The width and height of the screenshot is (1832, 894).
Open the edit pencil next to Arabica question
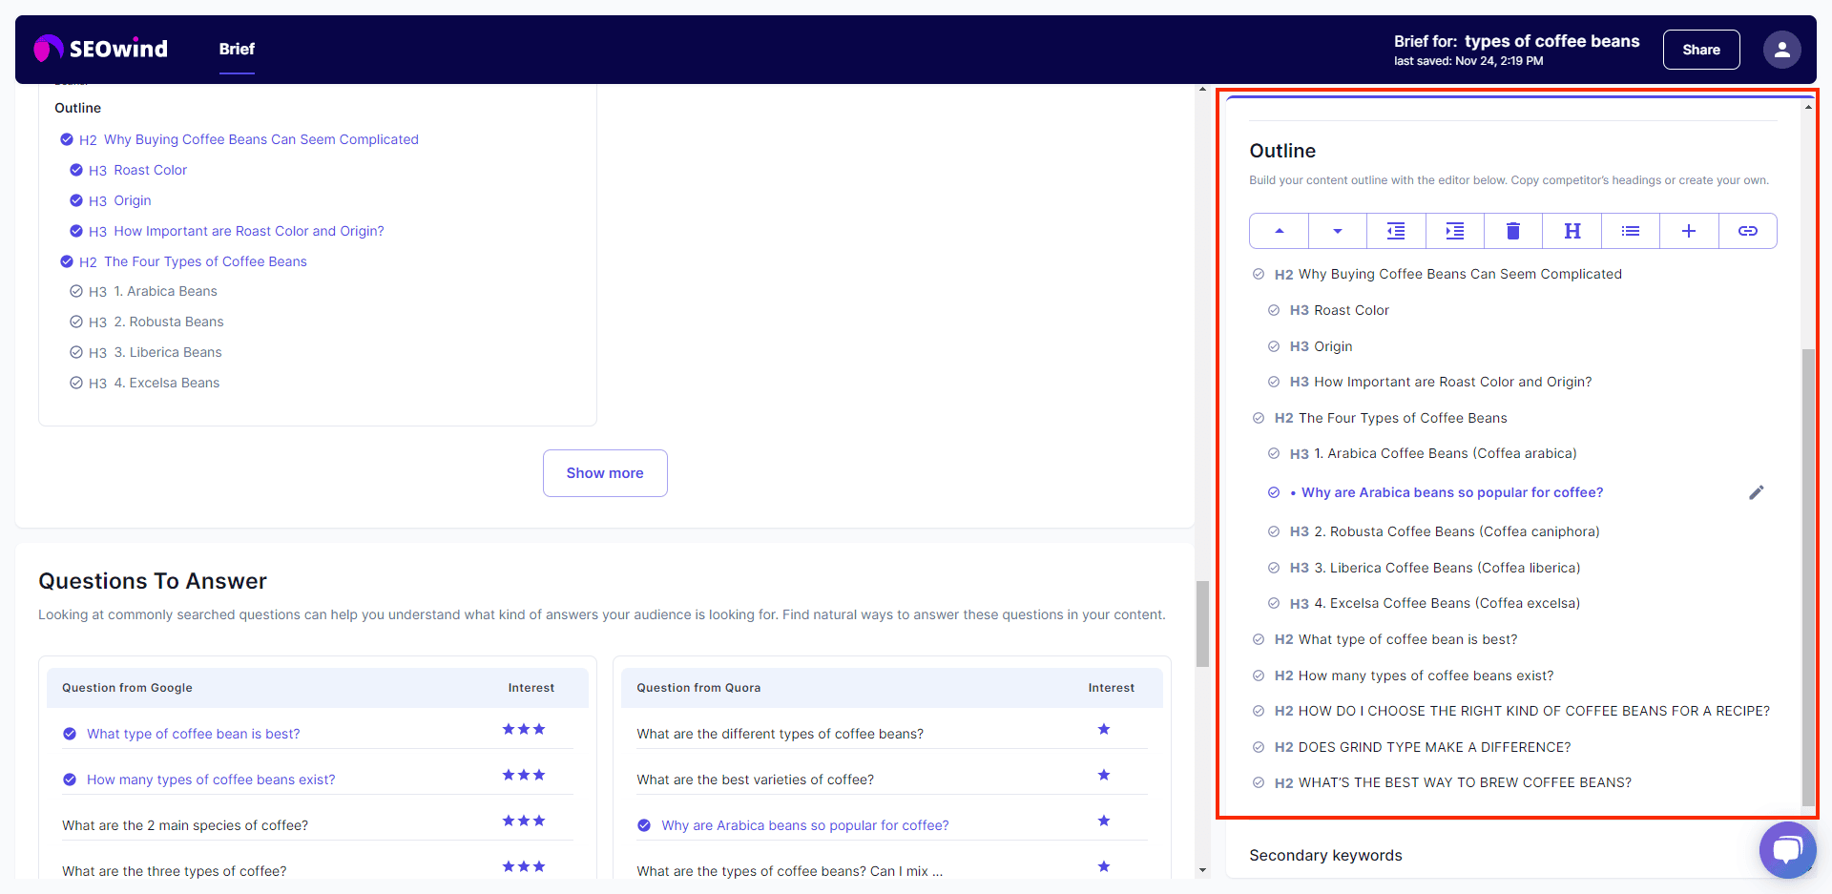(x=1758, y=492)
